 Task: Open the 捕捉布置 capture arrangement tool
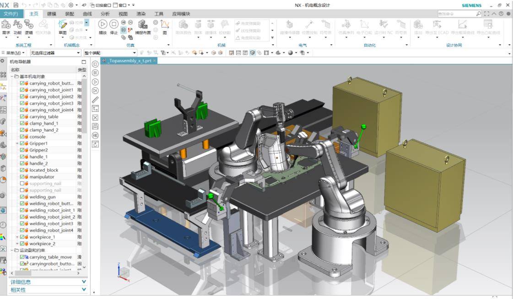coord(143,25)
